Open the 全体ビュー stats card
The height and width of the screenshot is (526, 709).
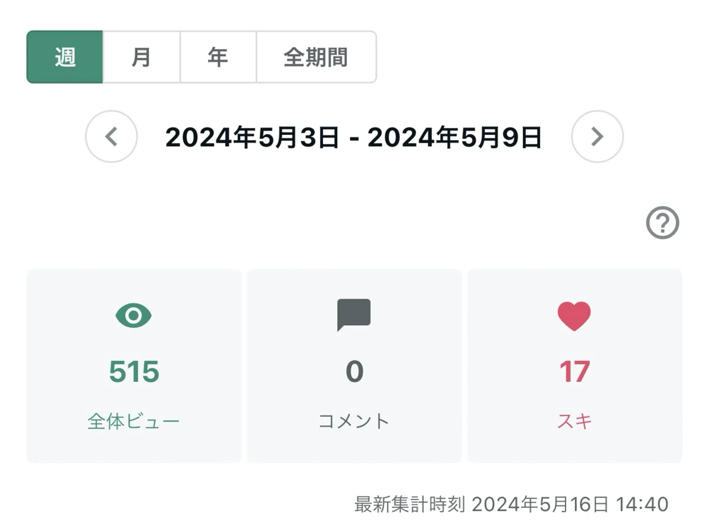(134, 366)
